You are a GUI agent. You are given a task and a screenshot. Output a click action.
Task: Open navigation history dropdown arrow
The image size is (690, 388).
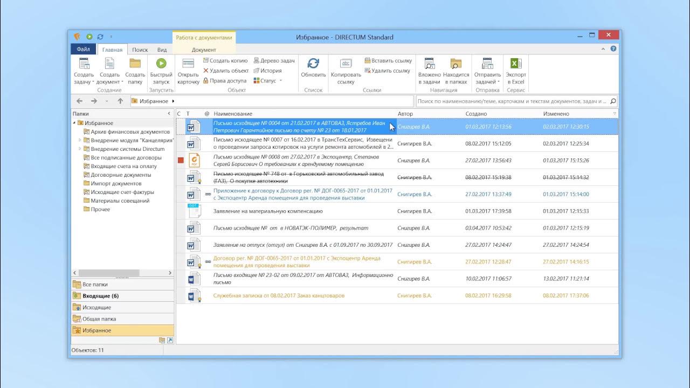[x=107, y=101]
